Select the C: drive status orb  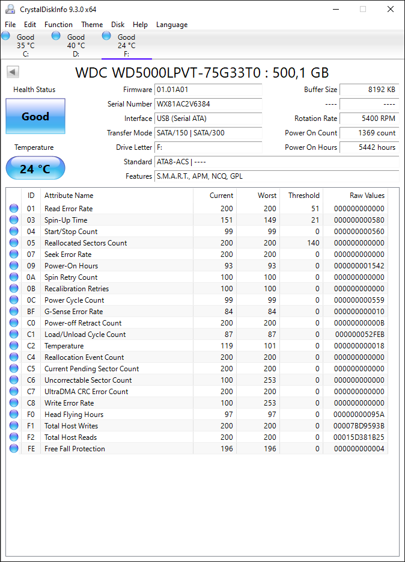point(6,36)
